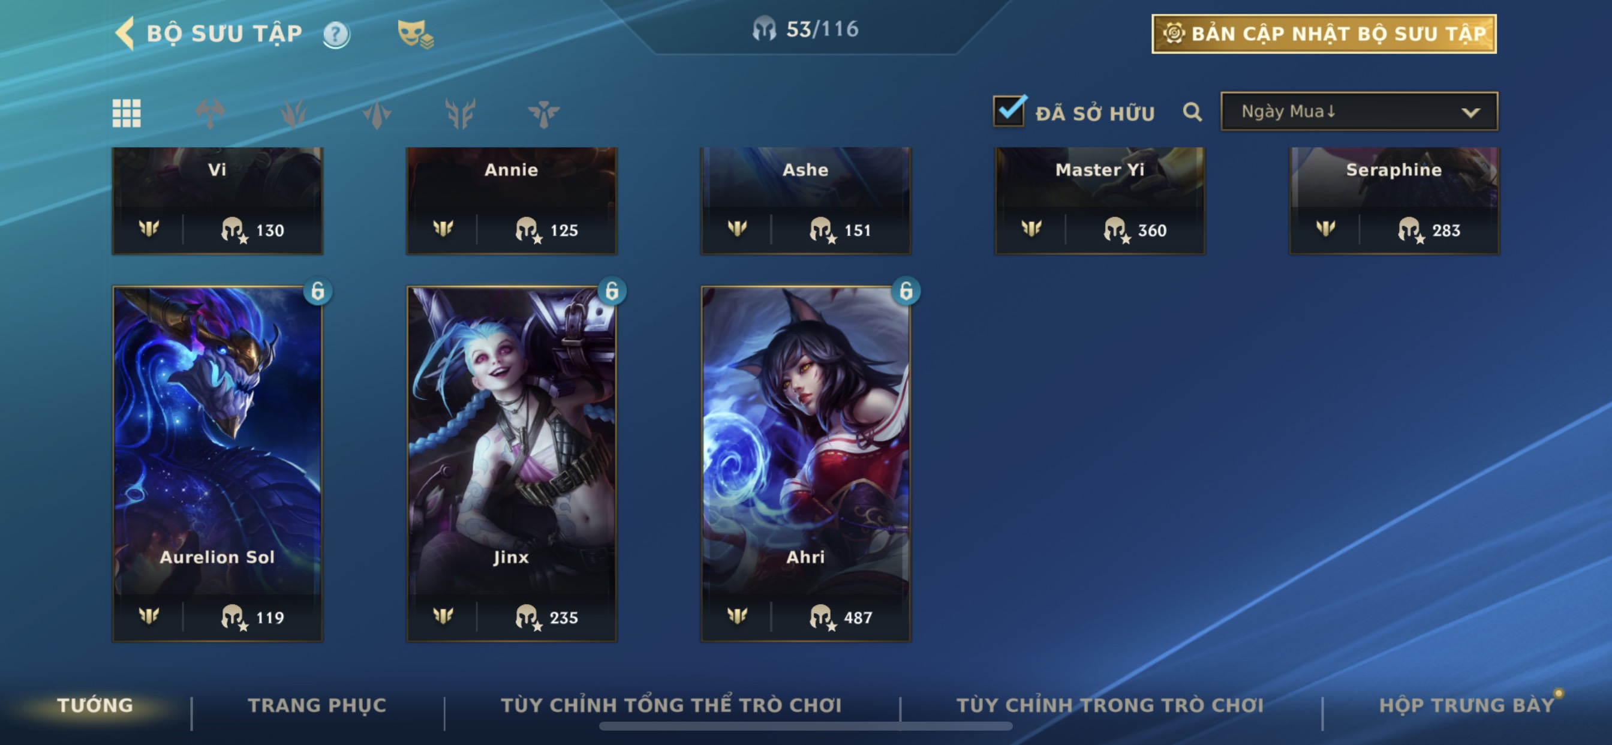Image resolution: width=1612 pixels, height=745 pixels.
Task: Click the bottom horizontal scroll bar
Action: click(805, 726)
